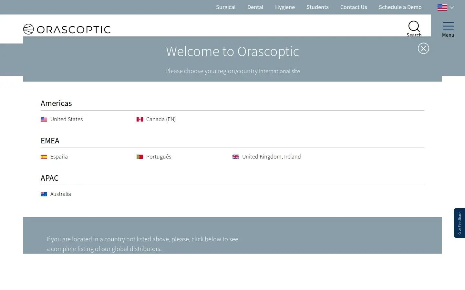Click the Spain flag icon

(44, 157)
